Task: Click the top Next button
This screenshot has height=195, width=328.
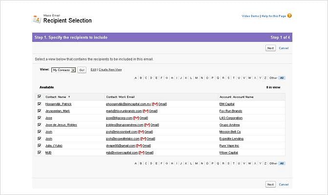Action: tap(270, 48)
